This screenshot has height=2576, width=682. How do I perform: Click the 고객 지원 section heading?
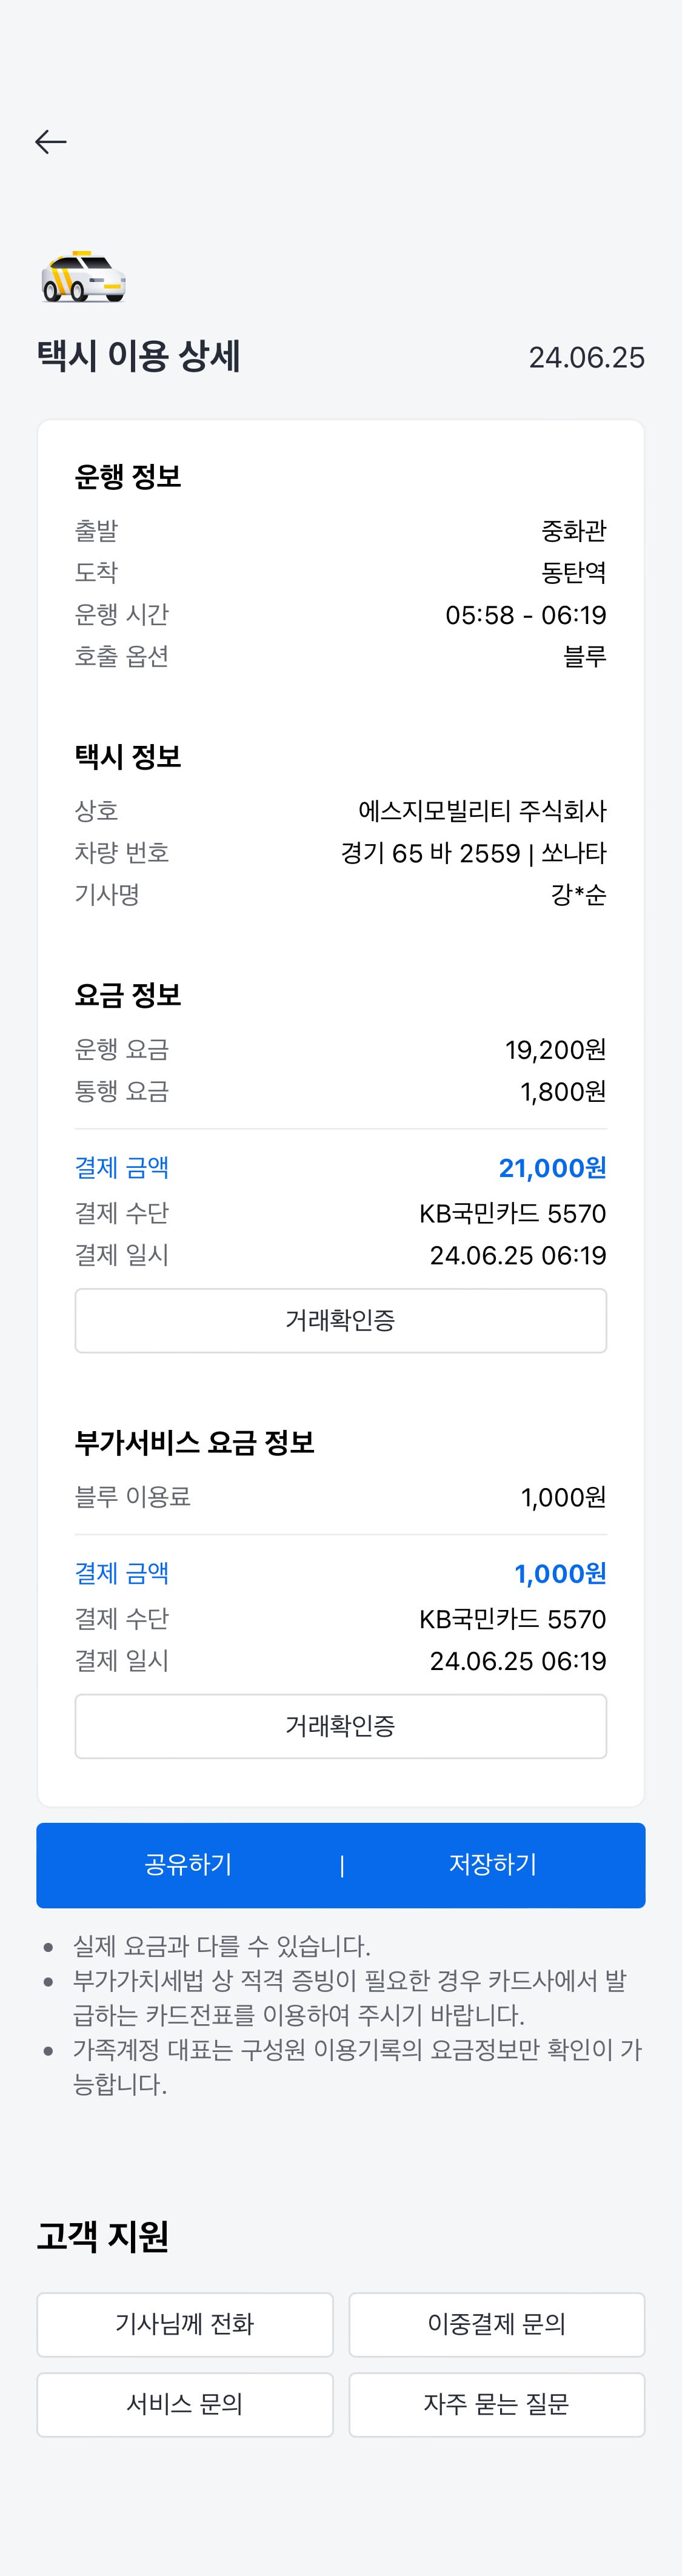(x=103, y=2236)
